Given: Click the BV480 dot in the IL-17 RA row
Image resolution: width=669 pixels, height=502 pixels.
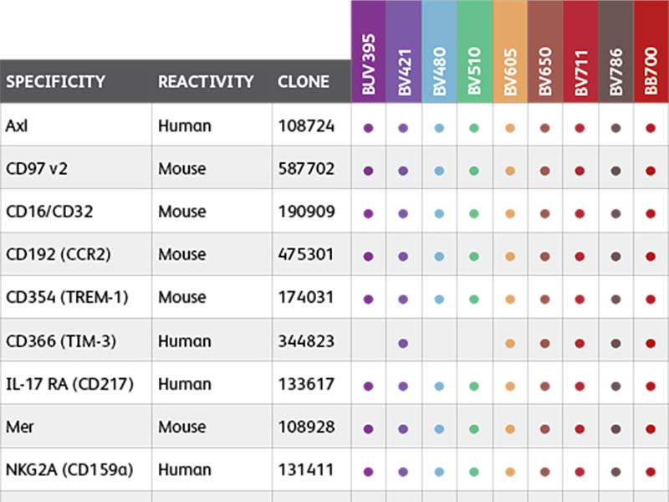Looking at the screenshot, I should (x=439, y=387).
